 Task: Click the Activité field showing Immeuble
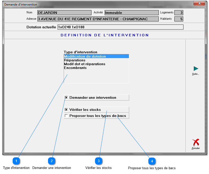pos(131,12)
